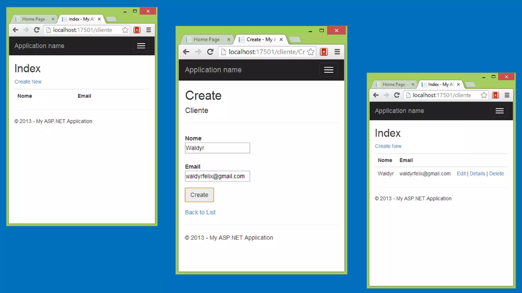This screenshot has width=522, height=293.
Task: Focus the Email input field
Action: click(x=217, y=176)
